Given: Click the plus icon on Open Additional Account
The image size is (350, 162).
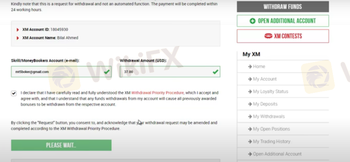Looking at the screenshot, I should tap(253, 21).
